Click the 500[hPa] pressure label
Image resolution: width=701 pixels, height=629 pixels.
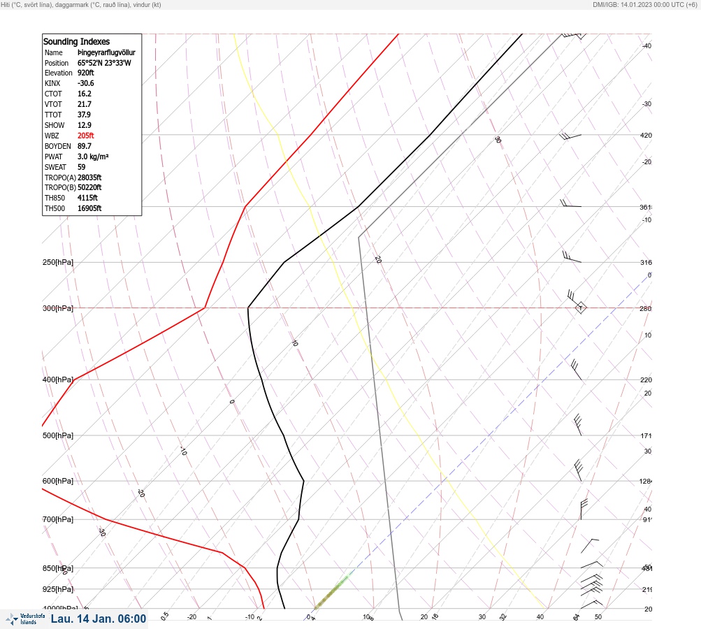point(58,435)
